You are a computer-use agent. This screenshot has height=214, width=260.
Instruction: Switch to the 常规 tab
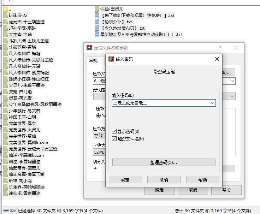pos(93,60)
